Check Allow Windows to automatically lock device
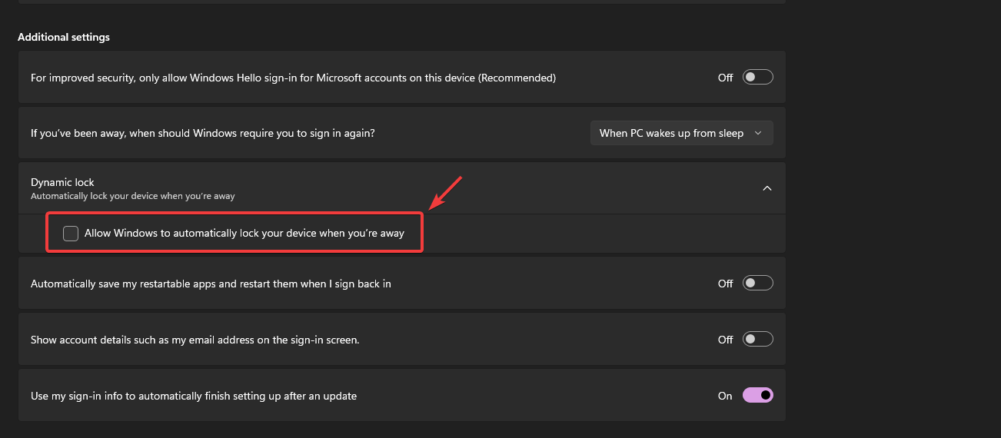 [71, 233]
